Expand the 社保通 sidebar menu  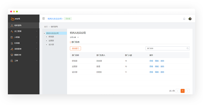[24, 43]
